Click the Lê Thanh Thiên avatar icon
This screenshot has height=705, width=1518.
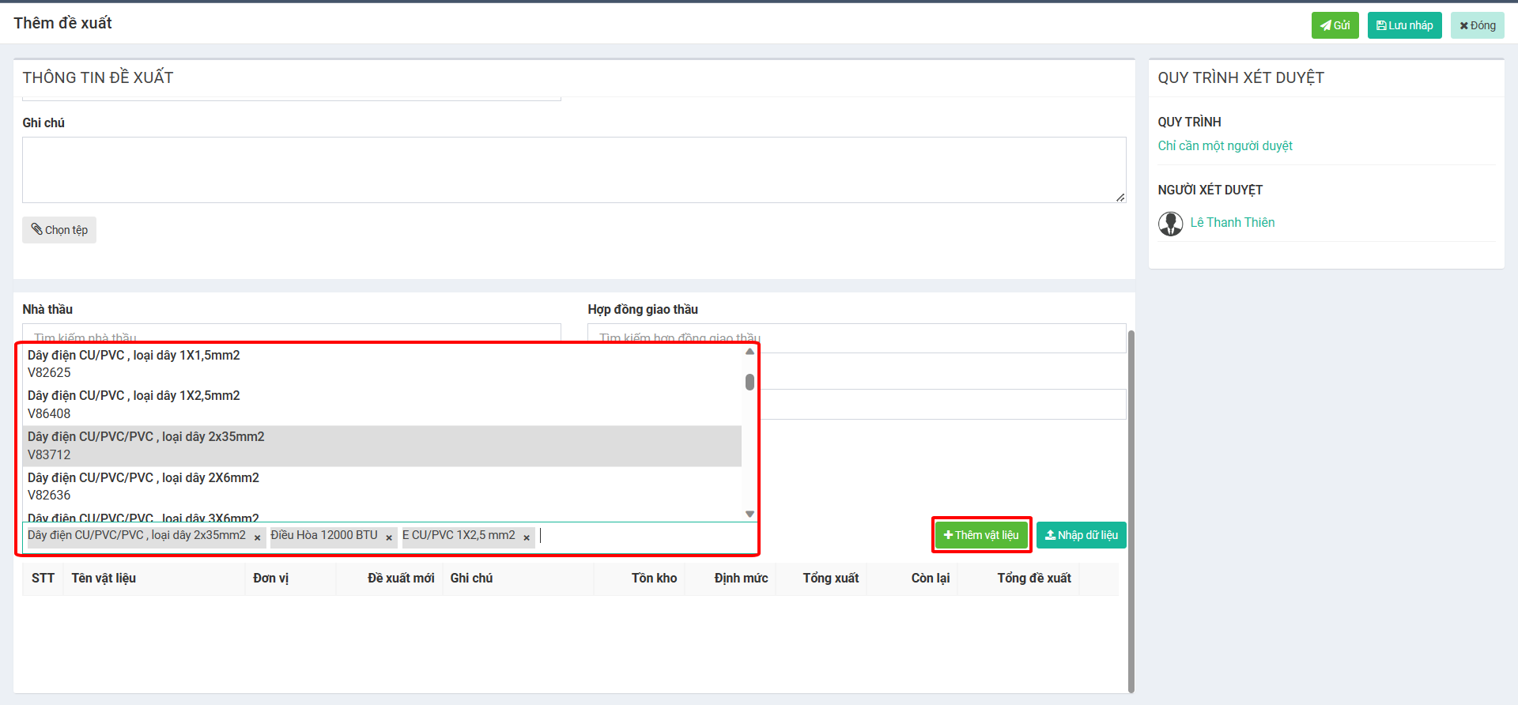(x=1170, y=224)
